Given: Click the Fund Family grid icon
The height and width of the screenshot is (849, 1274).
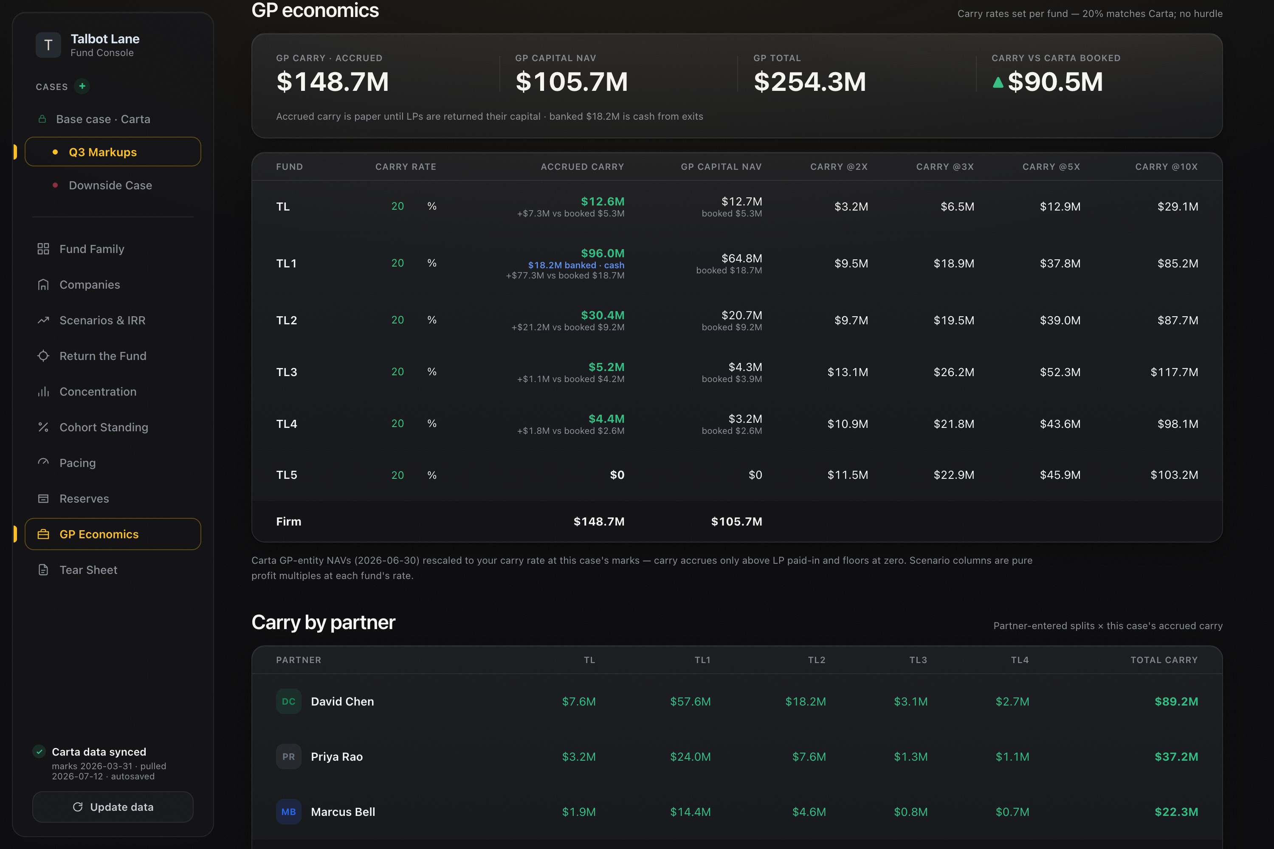Looking at the screenshot, I should click(43, 248).
